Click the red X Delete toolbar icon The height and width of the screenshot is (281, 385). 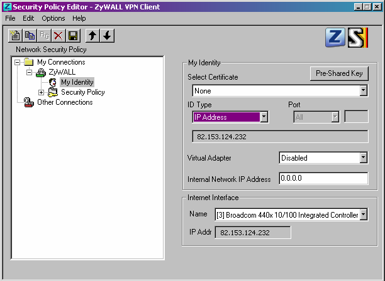click(59, 36)
